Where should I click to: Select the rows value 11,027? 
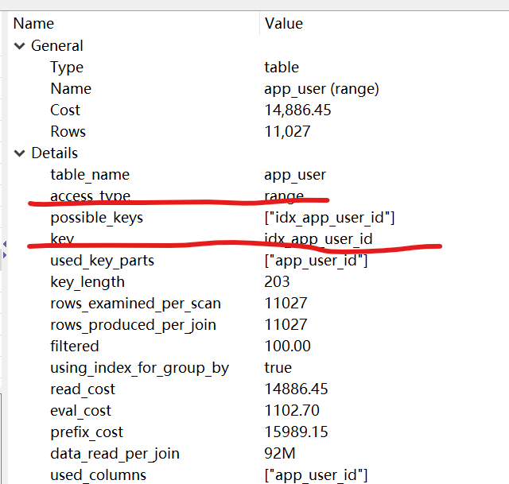[287, 132]
